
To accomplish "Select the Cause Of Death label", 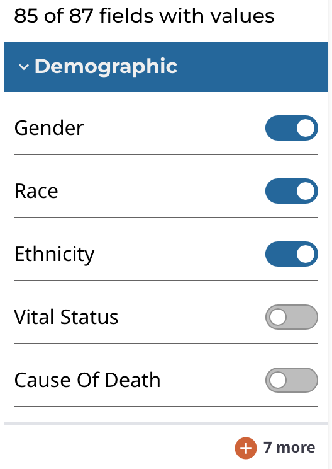I will pos(87,380).
